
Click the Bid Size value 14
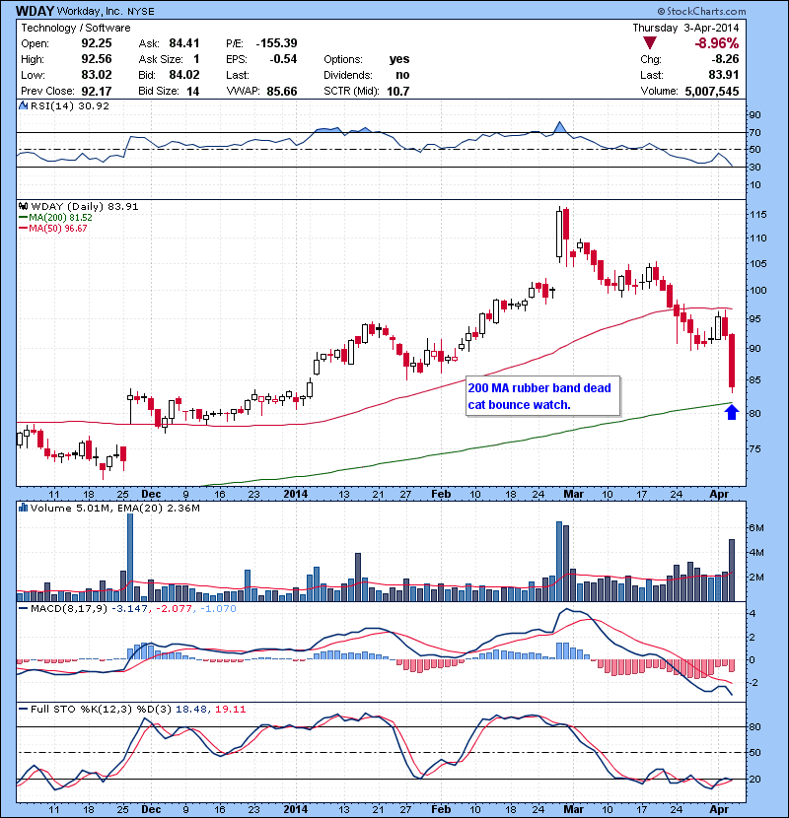[193, 92]
